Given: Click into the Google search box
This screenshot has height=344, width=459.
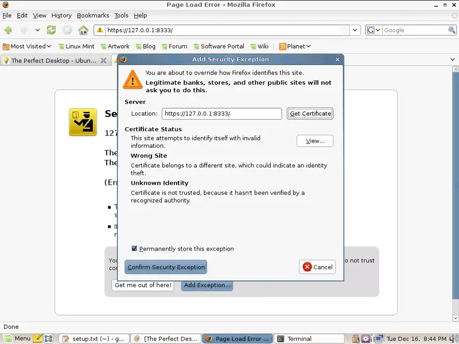Looking at the screenshot, I should coord(414,30).
